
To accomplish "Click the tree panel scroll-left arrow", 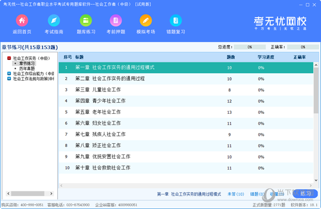I will 8,193.
